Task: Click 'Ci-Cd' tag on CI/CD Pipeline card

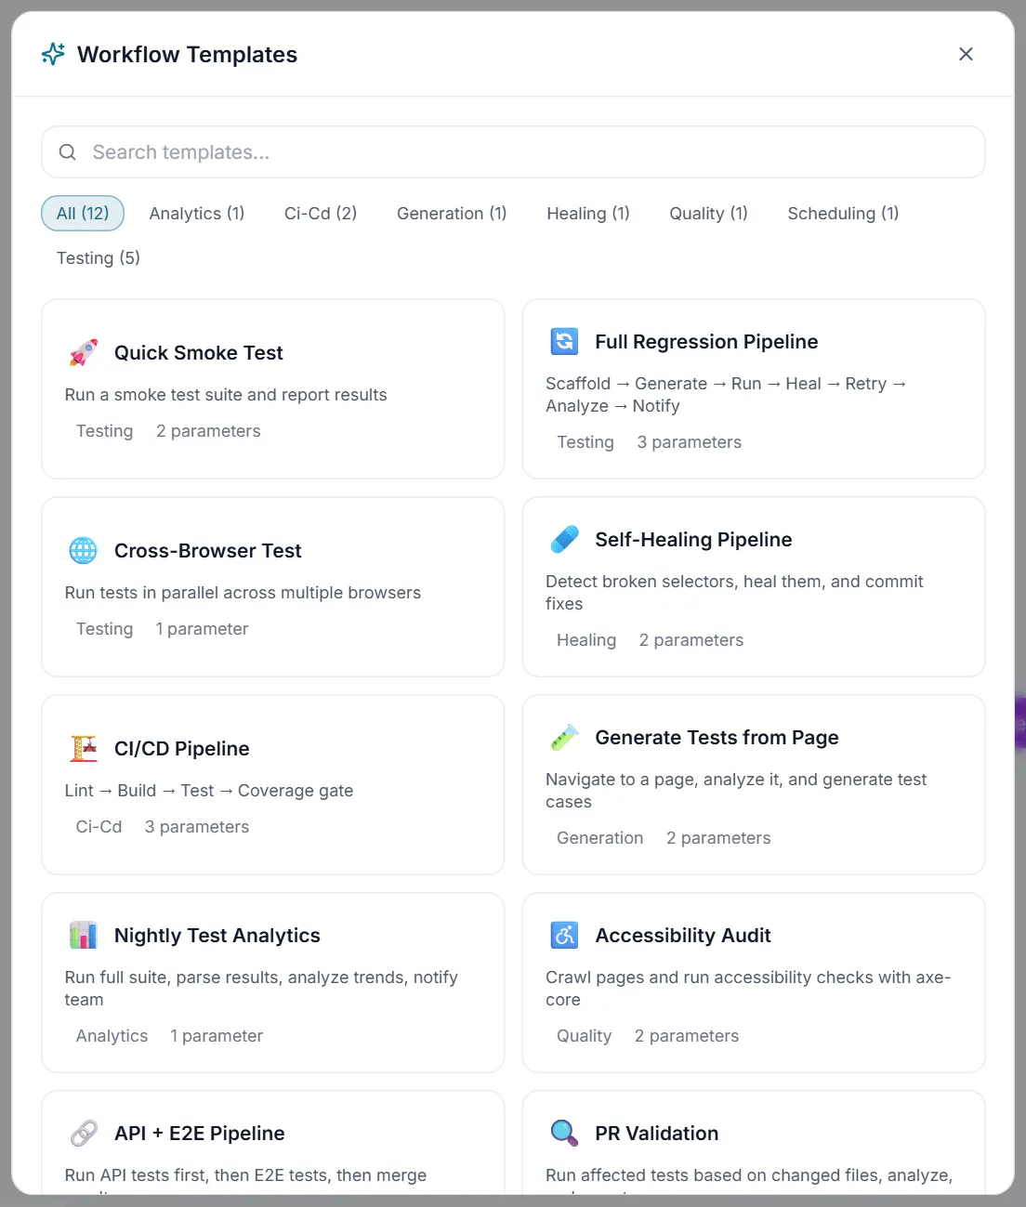Action: pyautogui.click(x=99, y=827)
